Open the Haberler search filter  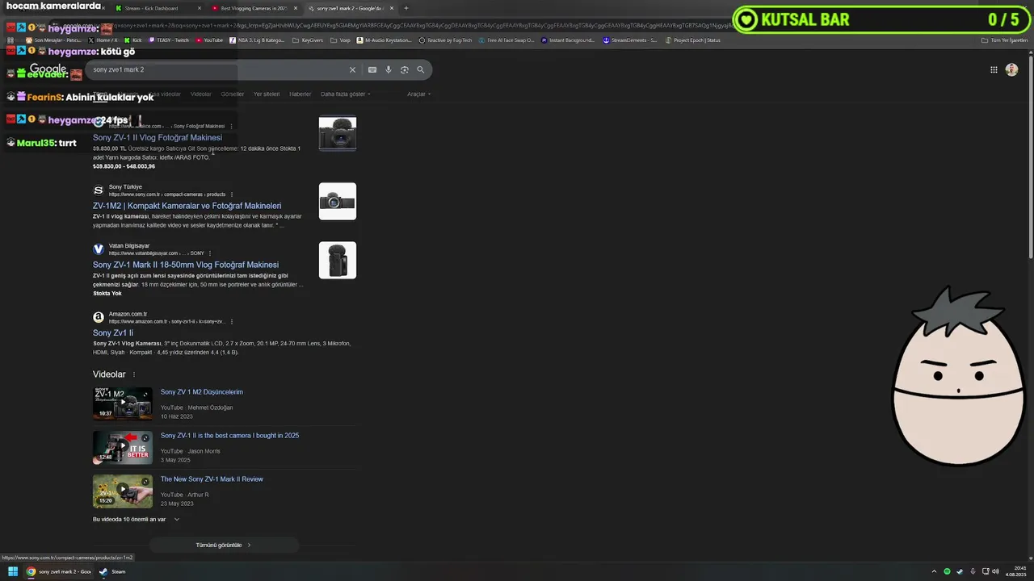(301, 94)
